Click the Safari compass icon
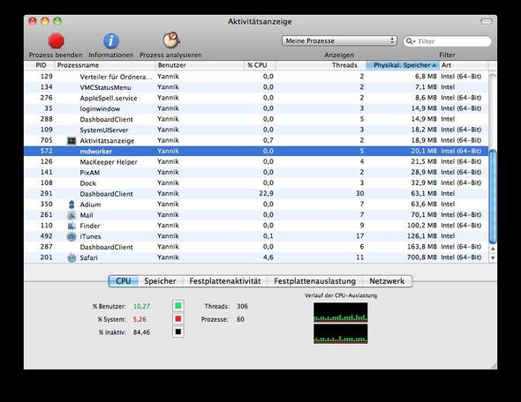 click(72, 257)
